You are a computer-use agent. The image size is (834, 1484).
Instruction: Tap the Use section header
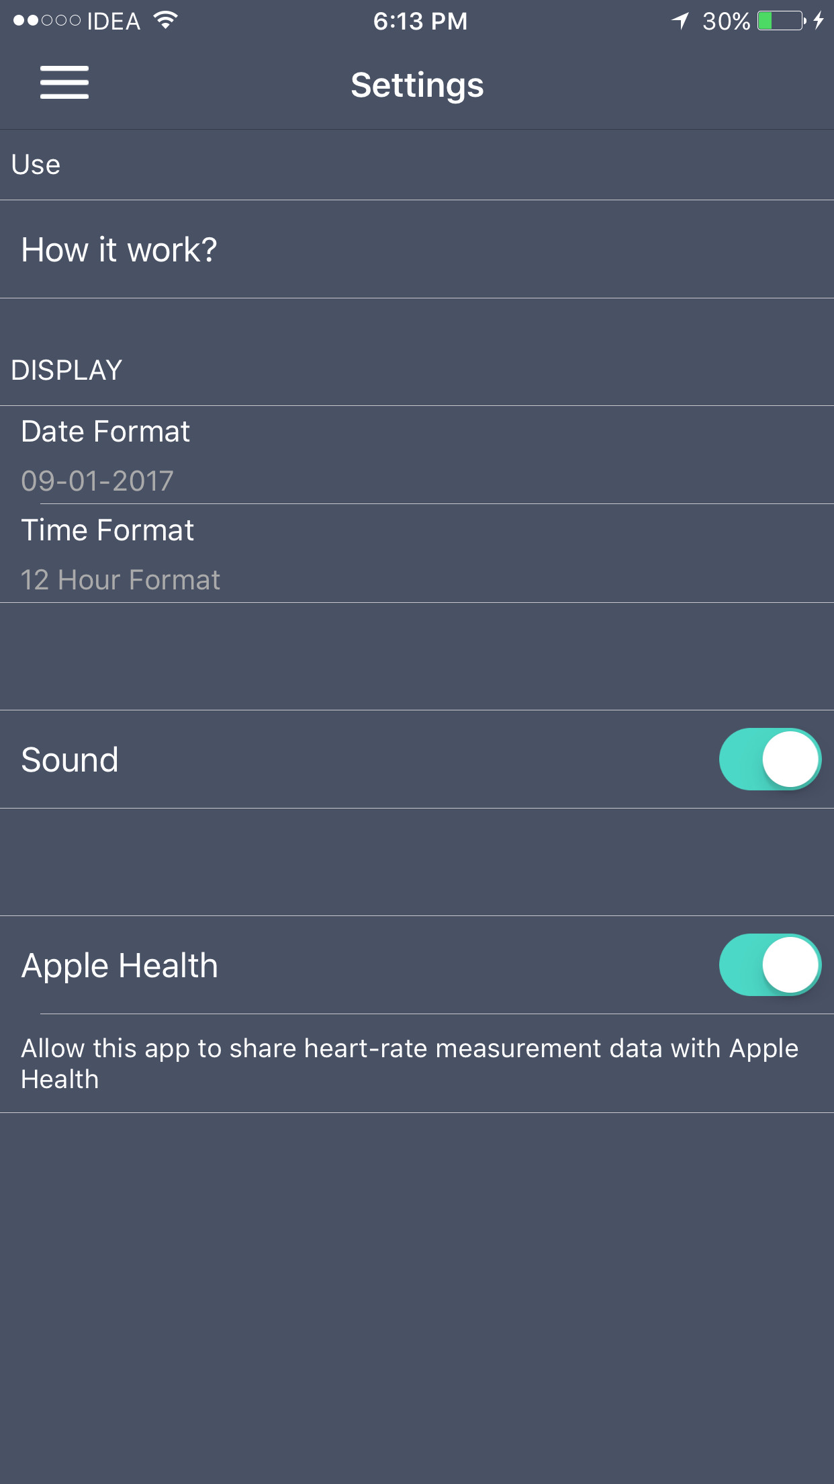(x=36, y=165)
